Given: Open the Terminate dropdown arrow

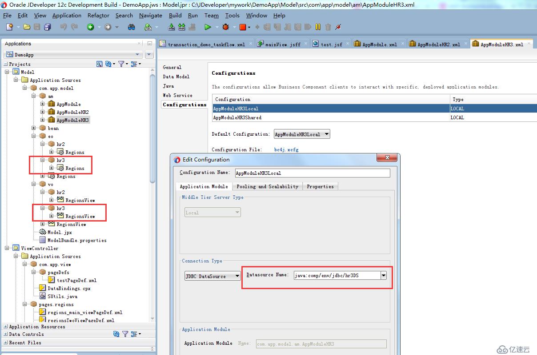Looking at the screenshot, I should coord(249,27).
